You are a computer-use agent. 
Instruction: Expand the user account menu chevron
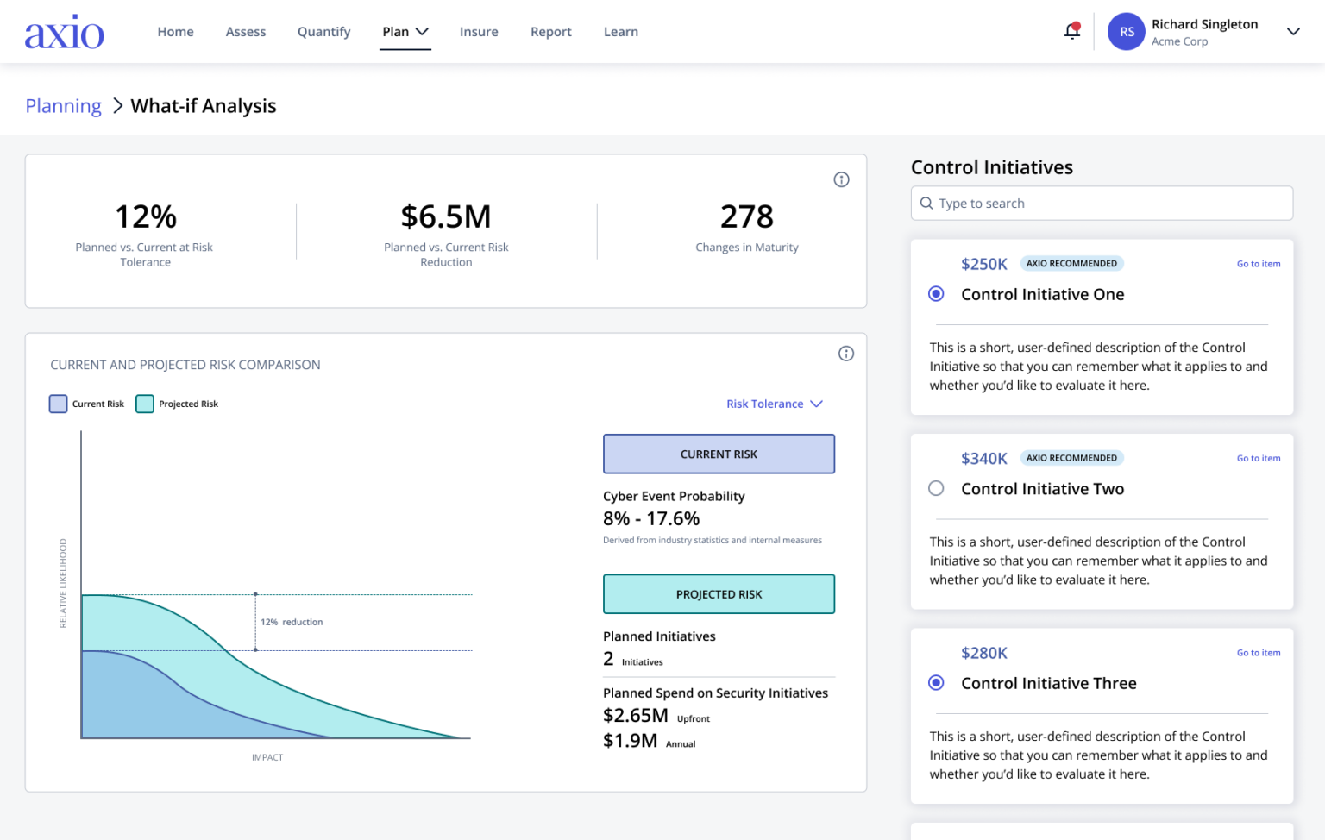tap(1292, 32)
